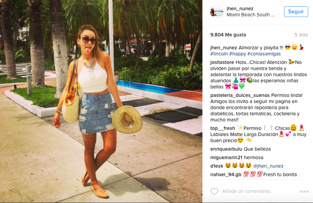Screen dimensions: 313x203
Task: Click the #conlasamigas hashtag
Action: pyautogui.click(x=264, y=54)
